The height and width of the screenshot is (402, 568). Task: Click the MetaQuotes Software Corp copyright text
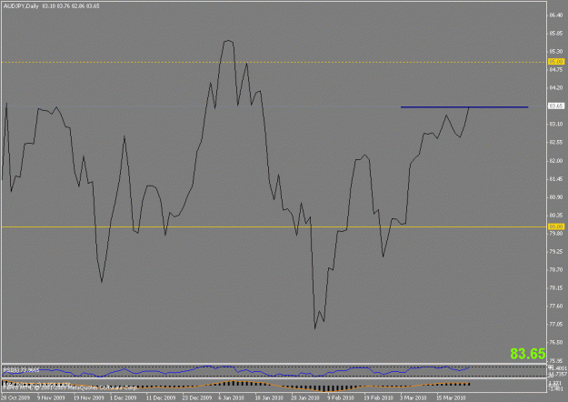71,387
